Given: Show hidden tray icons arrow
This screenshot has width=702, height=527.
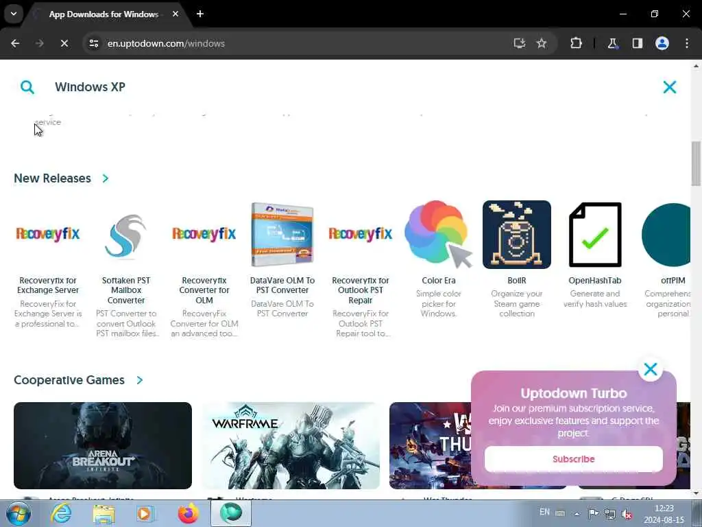Looking at the screenshot, I should coord(577,514).
